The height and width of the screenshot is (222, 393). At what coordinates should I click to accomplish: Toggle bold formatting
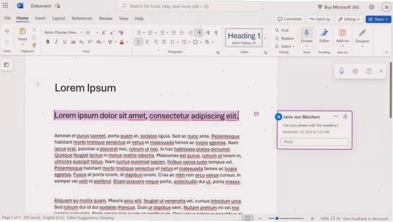click(x=48, y=42)
